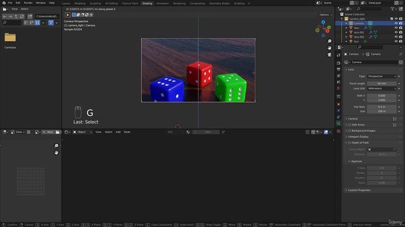Open the Tool properties tab icon
The width and height of the screenshot is (405, 227).
point(339,55)
